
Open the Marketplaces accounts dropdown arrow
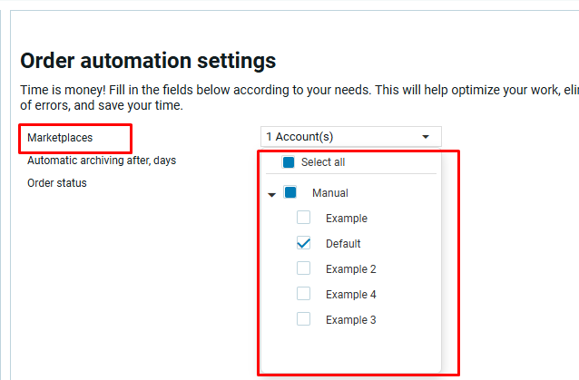[x=426, y=137]
